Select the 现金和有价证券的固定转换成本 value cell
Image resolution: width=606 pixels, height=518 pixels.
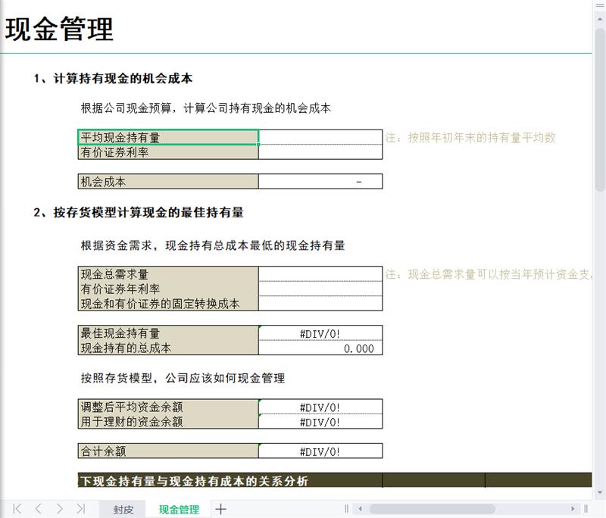click(x=320, y=304)
